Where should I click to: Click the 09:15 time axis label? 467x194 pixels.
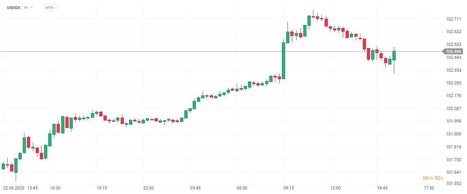(289, 188)
